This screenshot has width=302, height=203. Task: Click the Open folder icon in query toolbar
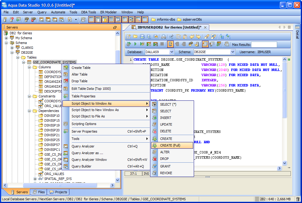click(136, 36)
